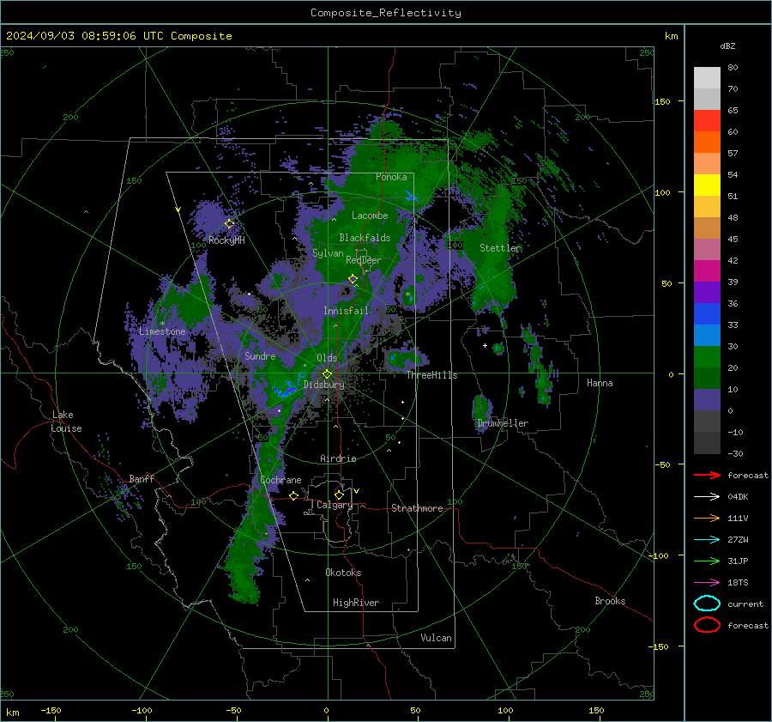This screenshot has height=722, width=772.
Task: Pick the mauve 42–45 dBZ swatch
Action: tap(707, 249)
